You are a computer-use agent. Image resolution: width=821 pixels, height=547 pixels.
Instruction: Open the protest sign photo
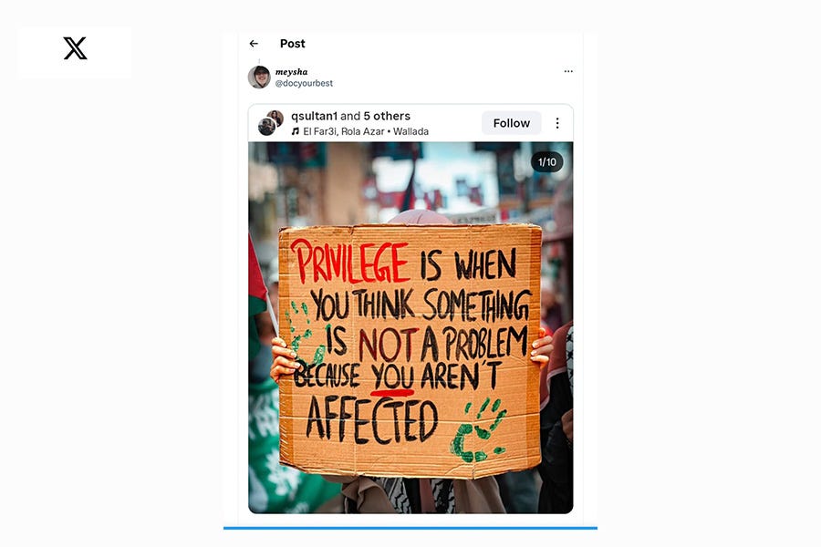coord(410,327)
